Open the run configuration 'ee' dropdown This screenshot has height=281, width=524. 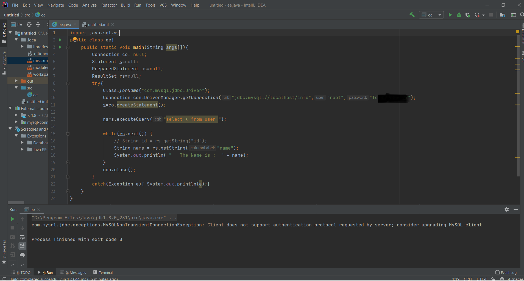click(x=431, y=15)
